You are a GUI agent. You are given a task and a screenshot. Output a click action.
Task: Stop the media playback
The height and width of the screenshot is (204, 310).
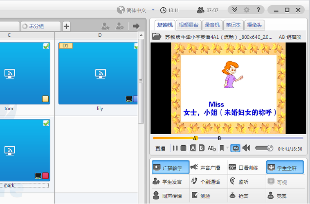[183, 148]
